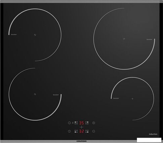Viewport: 163px width, 143px height.
Task: Touch center cross of top-left cooking zone
Action: click(x=35, y=35)
